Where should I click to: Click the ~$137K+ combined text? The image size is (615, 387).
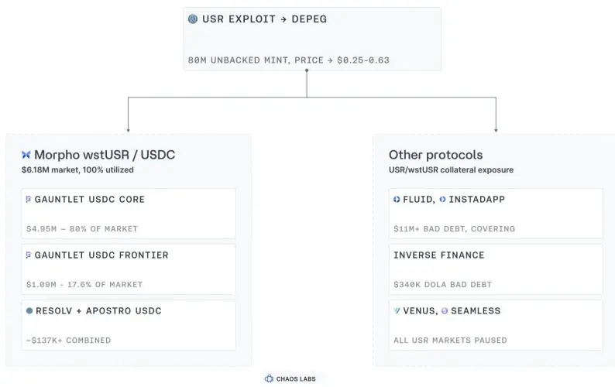click(69, 340)
